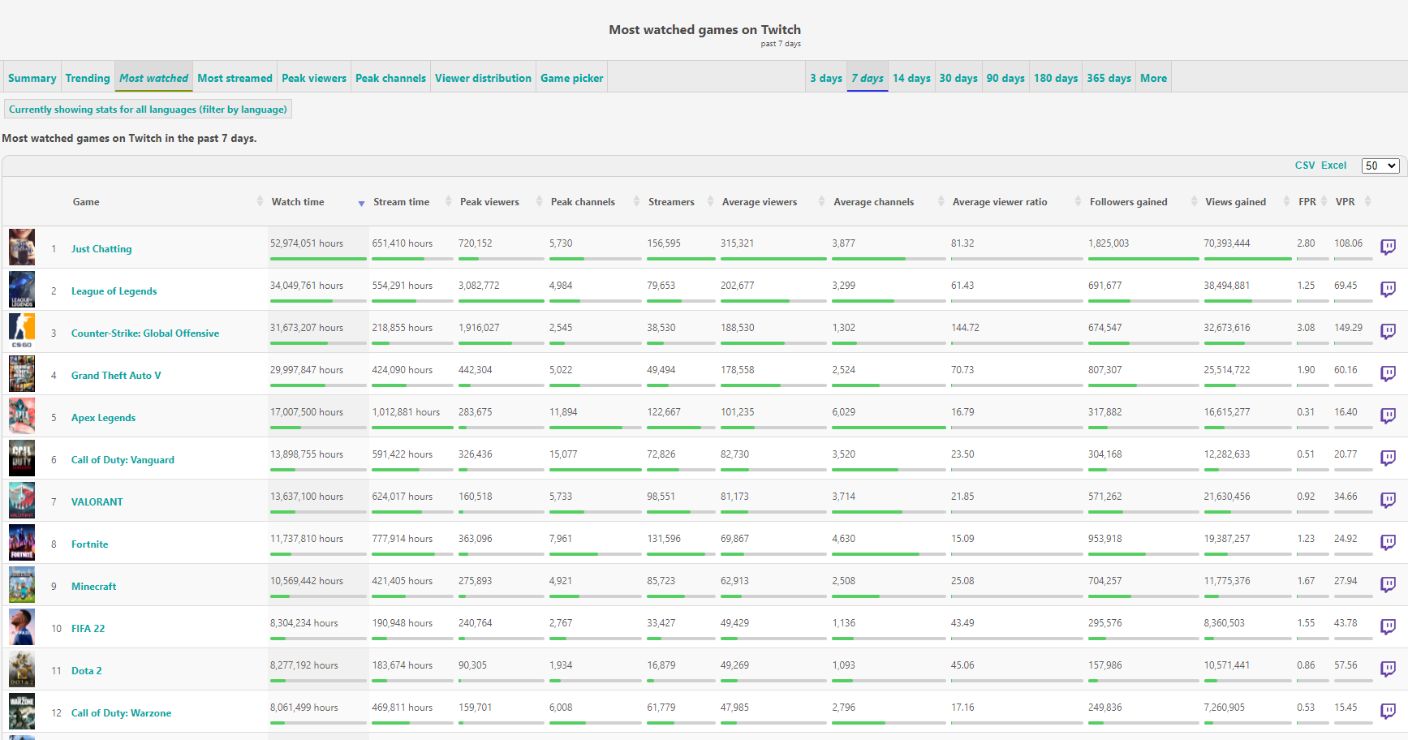
Task: Click the filter by language button
Action: [x=148, y=110]
